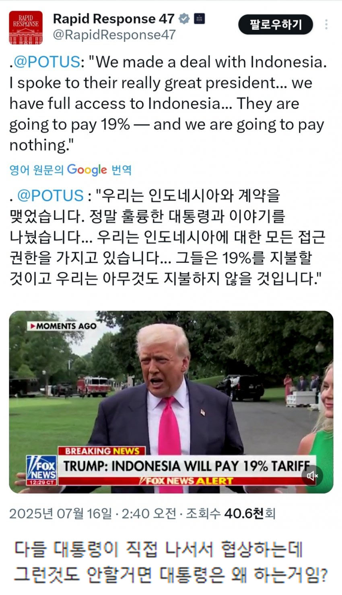Open the Rapid Response 47 display name
342x595 pixels.
tap(114, 19)
